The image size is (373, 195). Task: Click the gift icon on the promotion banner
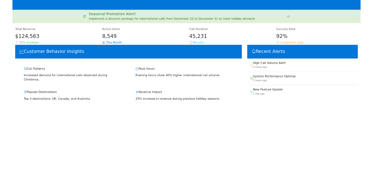tap(84, 16)
